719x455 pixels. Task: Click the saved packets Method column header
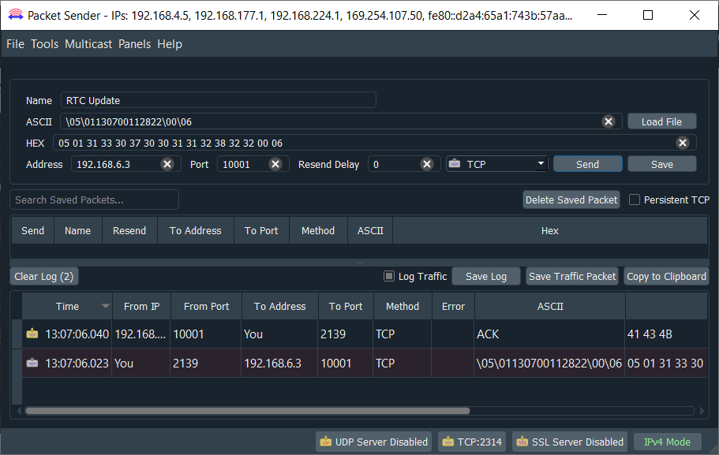tap(318, 230)
